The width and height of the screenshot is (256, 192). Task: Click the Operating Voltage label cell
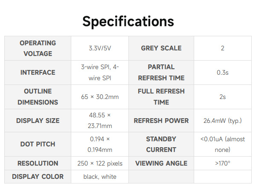(x=38, y=48)
